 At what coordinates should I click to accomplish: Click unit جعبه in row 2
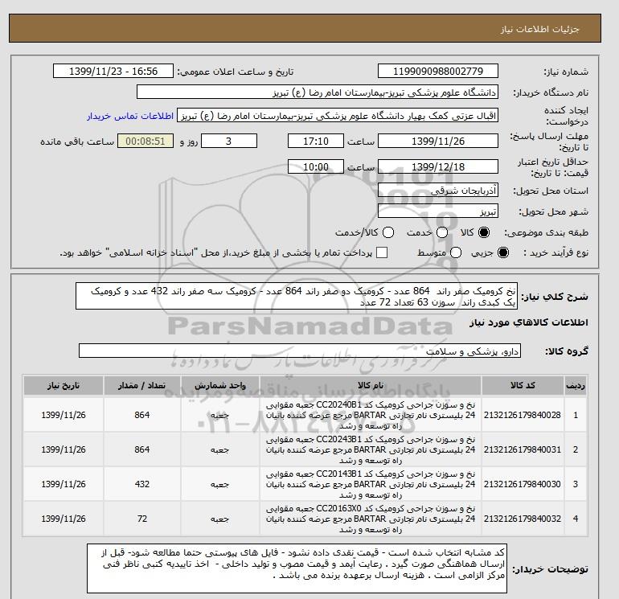click(x=220, y=449)
